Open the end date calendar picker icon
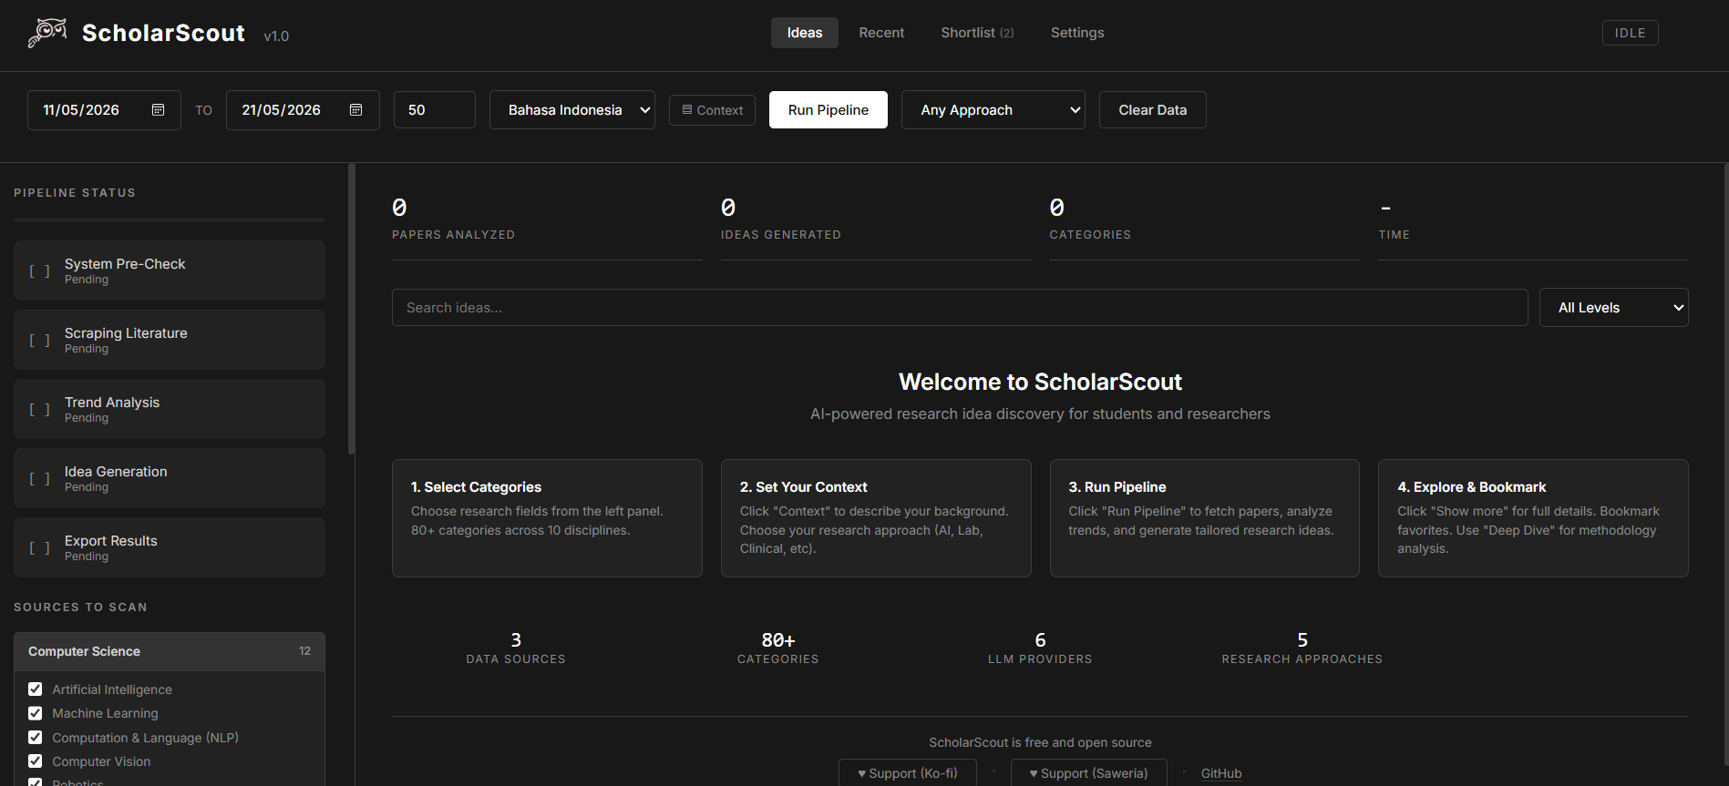 (356, 110)
